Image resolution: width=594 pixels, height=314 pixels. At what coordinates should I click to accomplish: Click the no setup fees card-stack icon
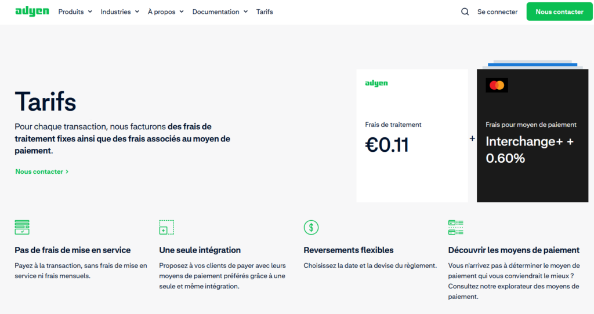(22, 227)
